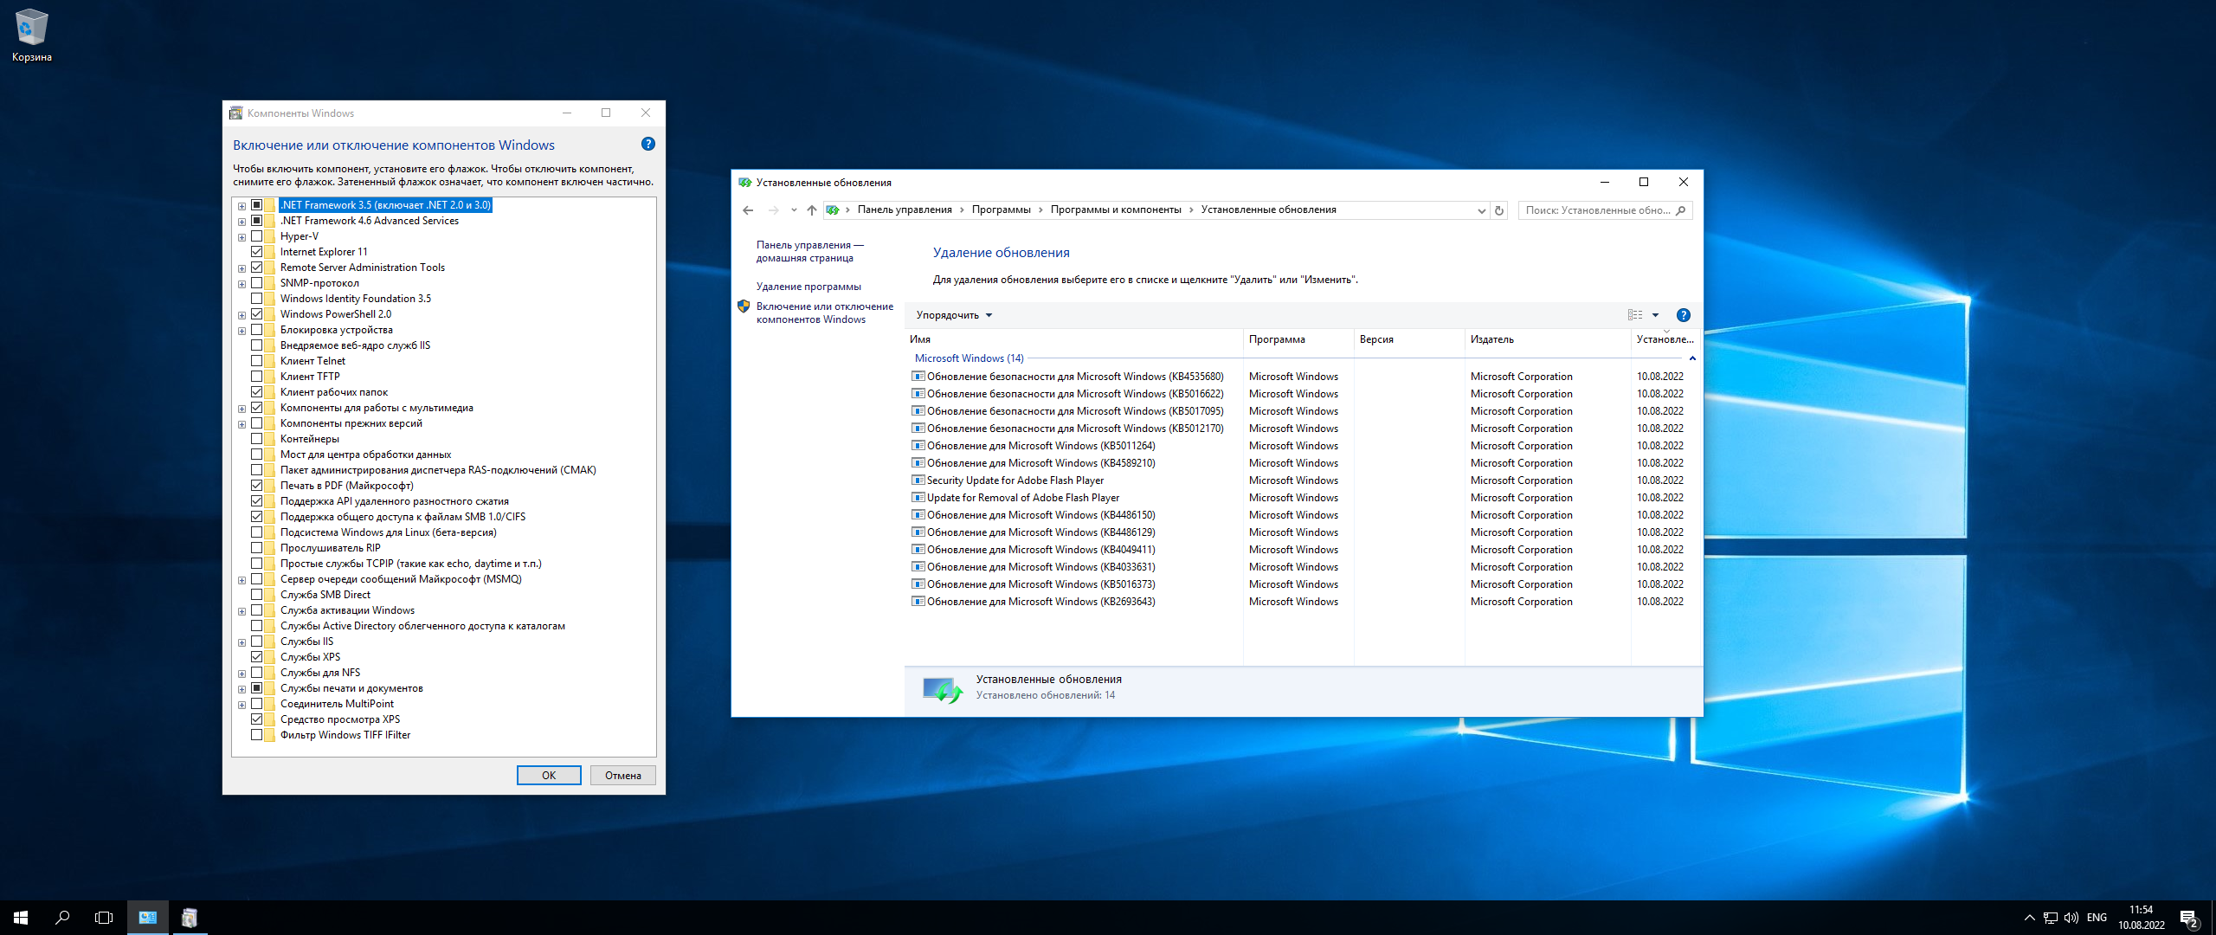Expand .NET Framework 4.6 Advanced Services node

tap(242, 222)
